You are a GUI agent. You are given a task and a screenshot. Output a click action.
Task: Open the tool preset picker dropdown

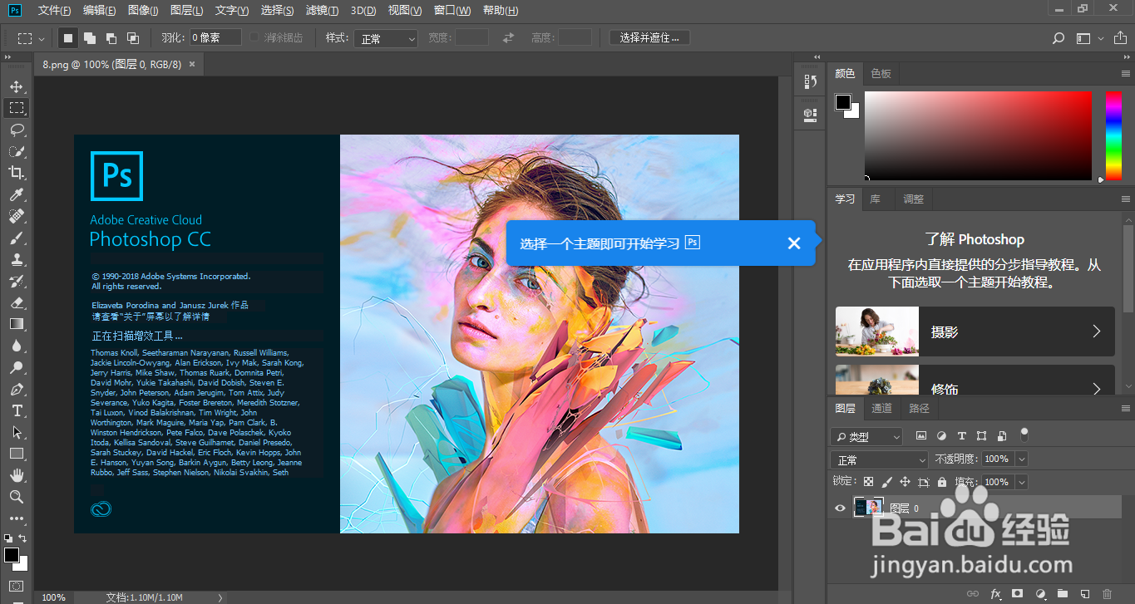[x=32, y=38]
